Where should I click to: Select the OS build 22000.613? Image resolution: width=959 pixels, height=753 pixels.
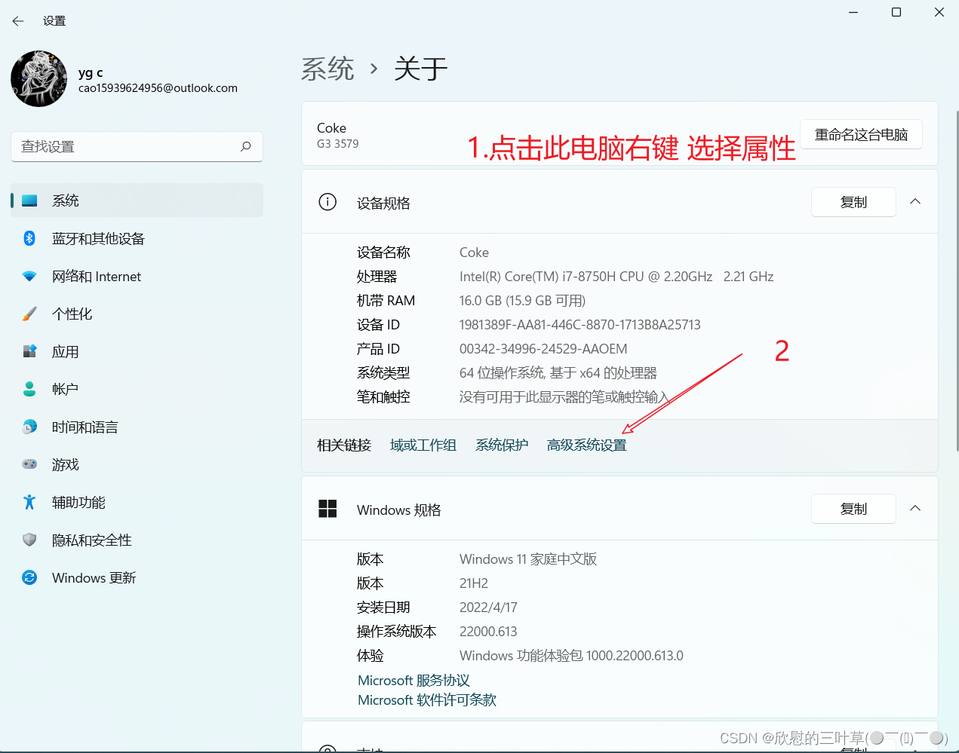[488, 632]
